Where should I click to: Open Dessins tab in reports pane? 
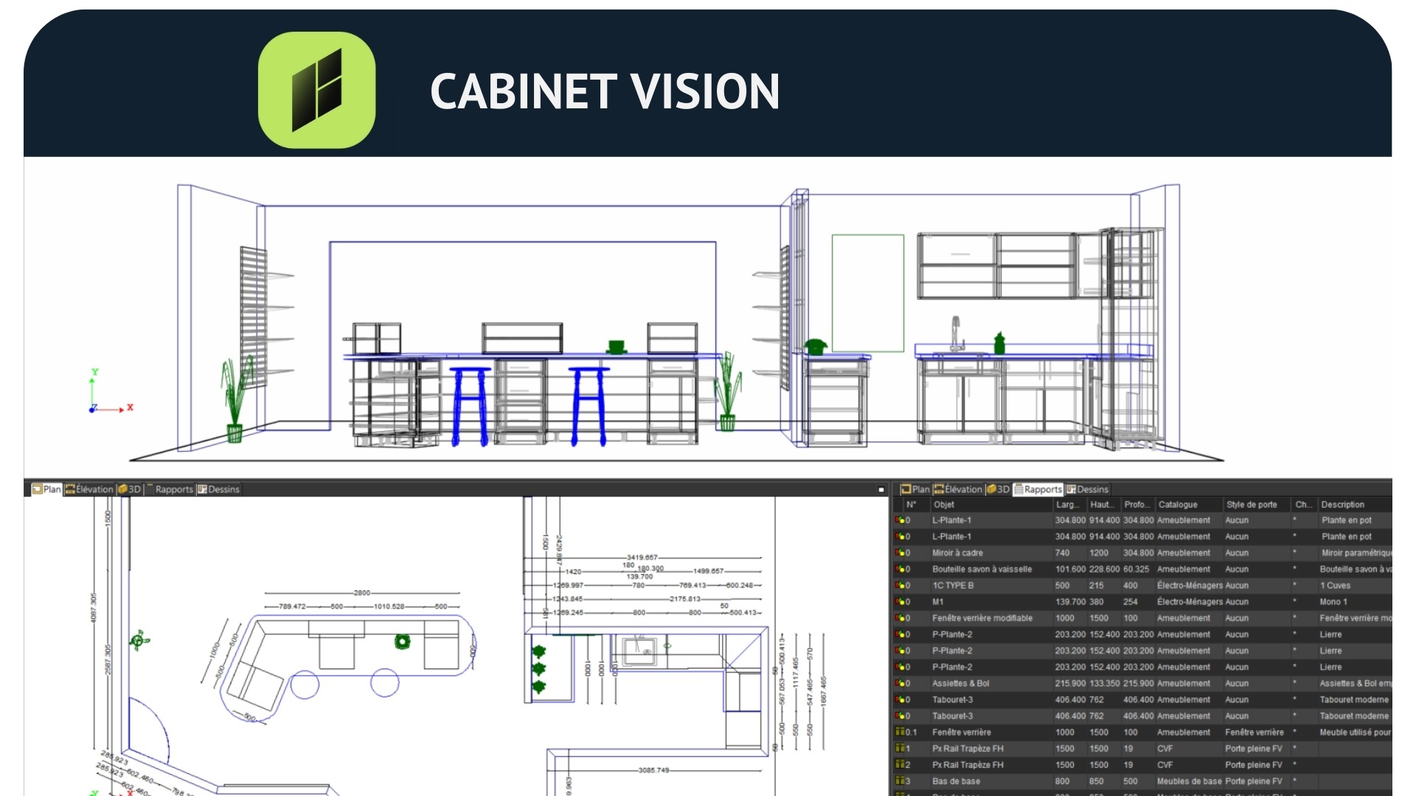click(x=1087, y=489)
